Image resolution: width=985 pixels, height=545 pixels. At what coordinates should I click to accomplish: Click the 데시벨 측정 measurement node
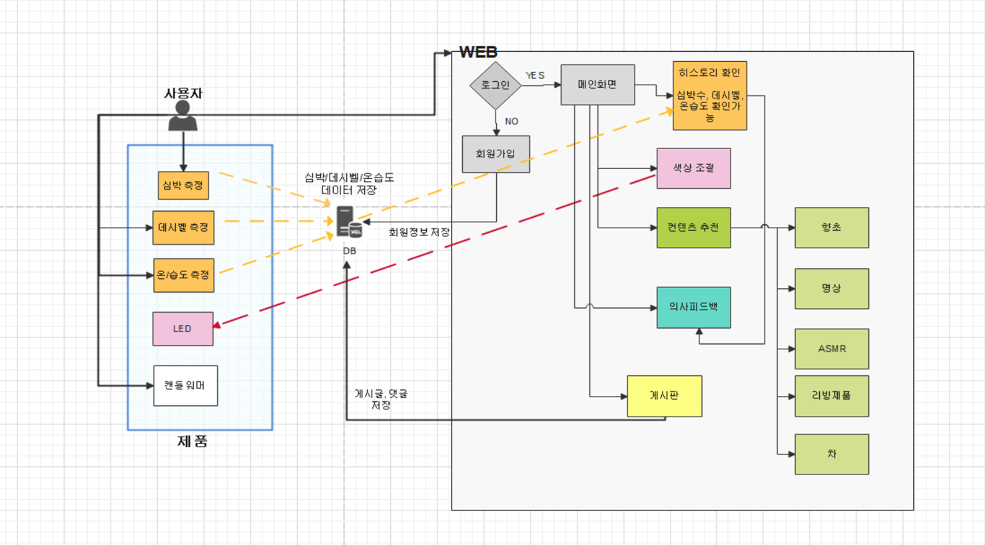183,228
